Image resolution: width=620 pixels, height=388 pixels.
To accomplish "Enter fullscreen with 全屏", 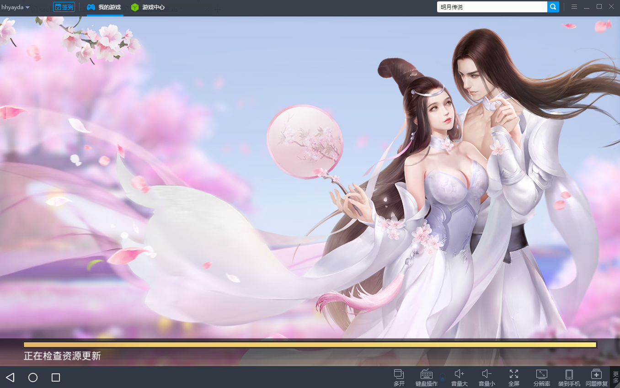I will 514,378.
